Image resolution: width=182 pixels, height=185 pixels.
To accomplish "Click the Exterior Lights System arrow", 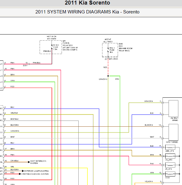I will click(23, 171).
